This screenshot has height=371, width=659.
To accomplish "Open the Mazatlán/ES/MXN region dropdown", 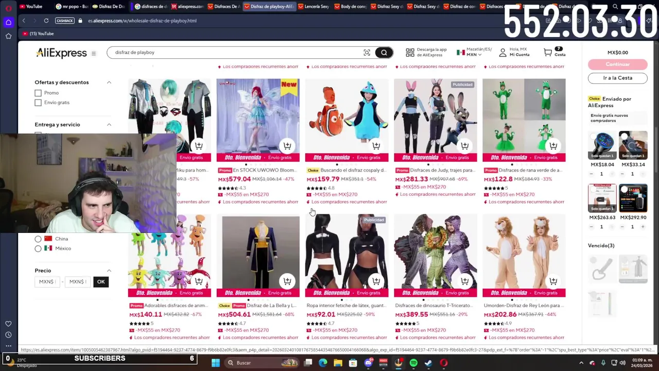I will pos(475,52).
